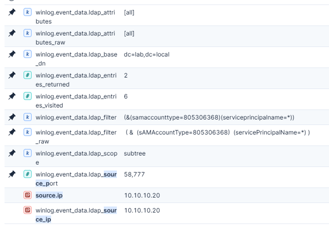The width and height of the screenshot is (329, 233).
Task: Unpin the ldap_filter_raw field row
Action: click(x=12, y=132)
